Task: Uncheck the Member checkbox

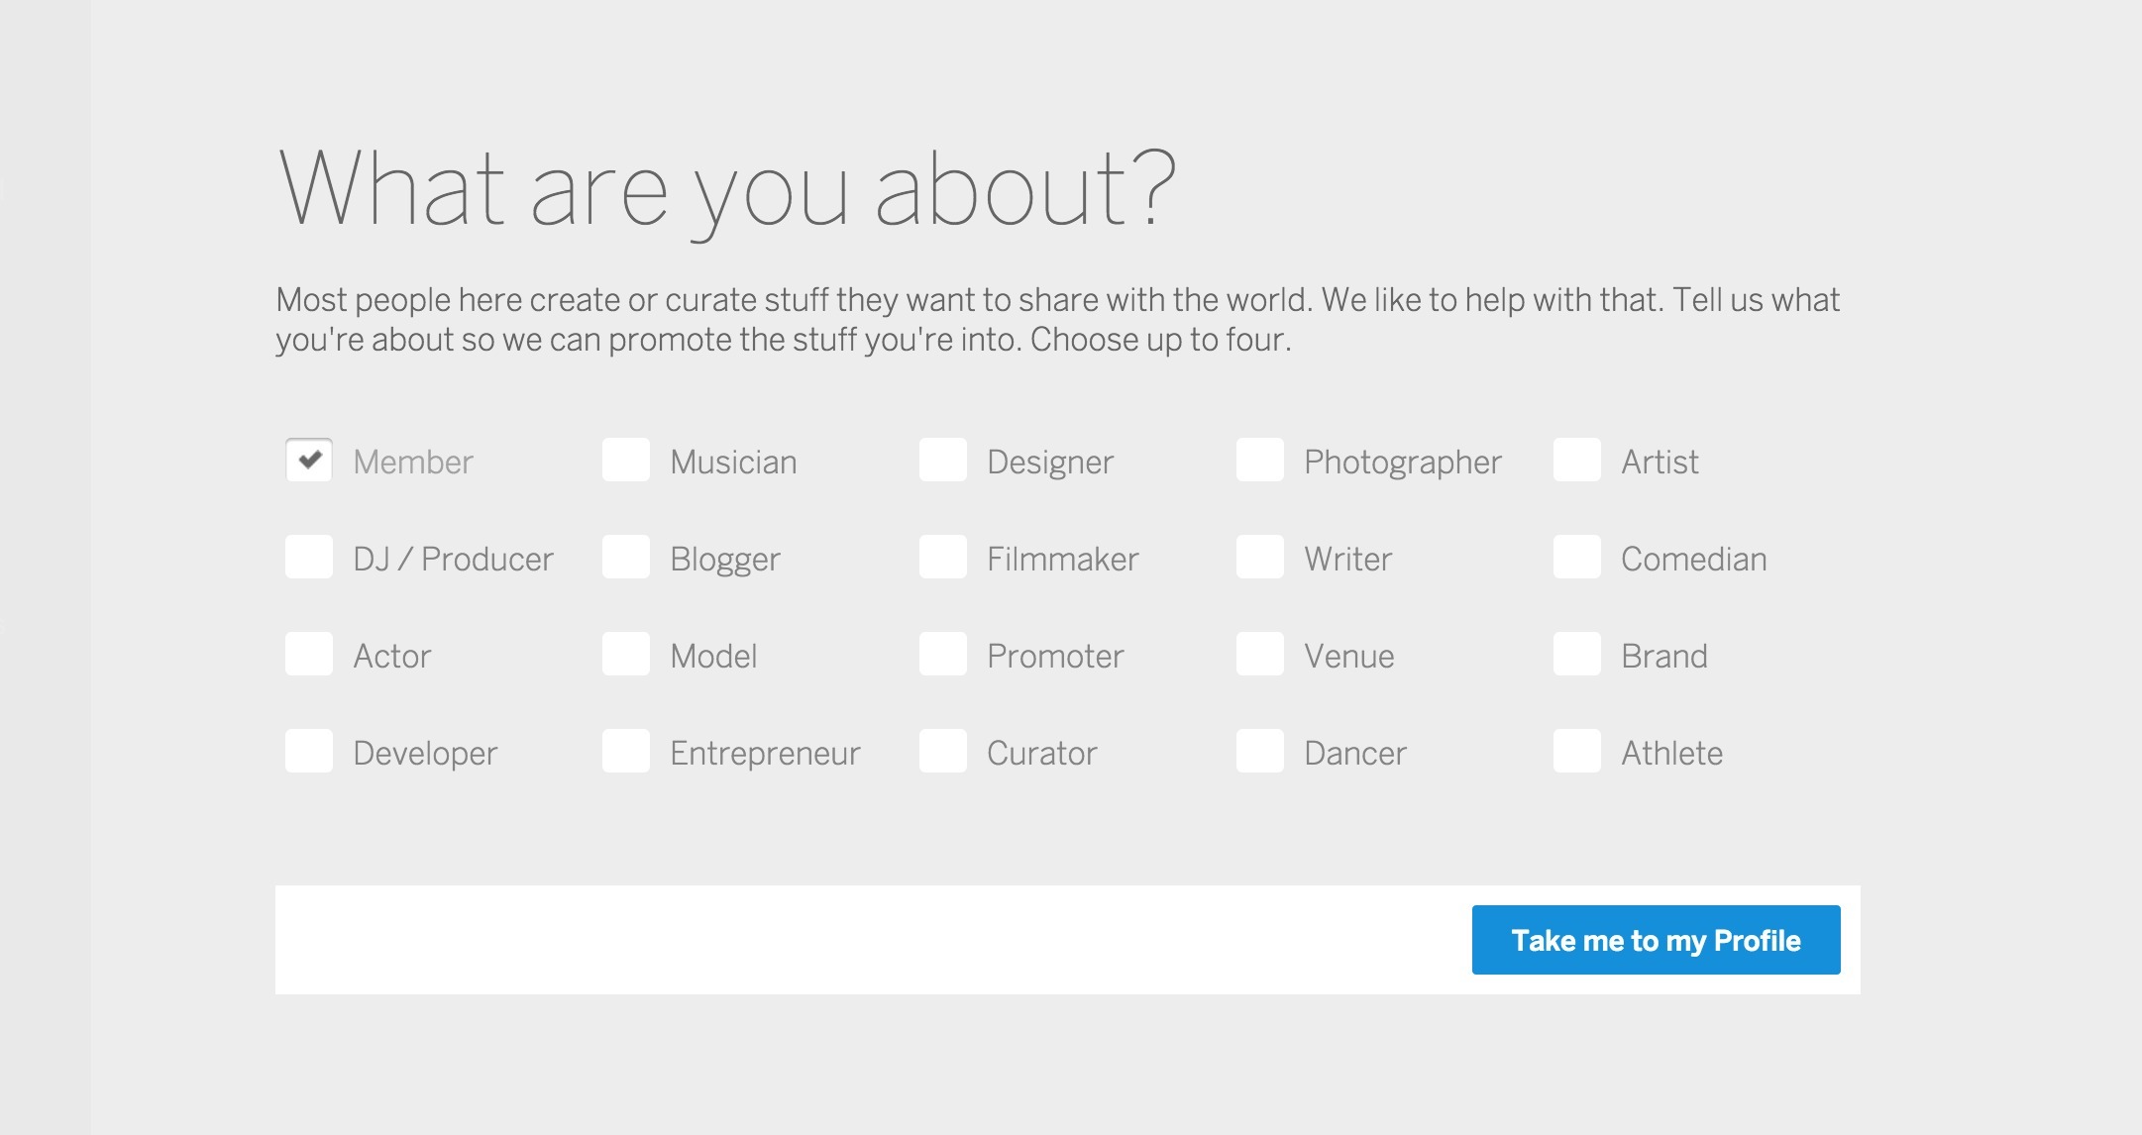Action: pyautogui.click(x=309, y=461)
